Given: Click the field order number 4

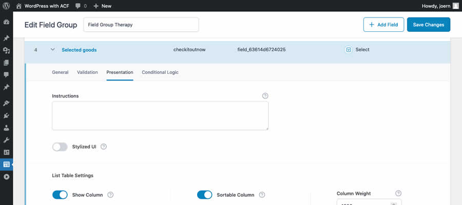Looking at the screenshot, I should (35, 50).
